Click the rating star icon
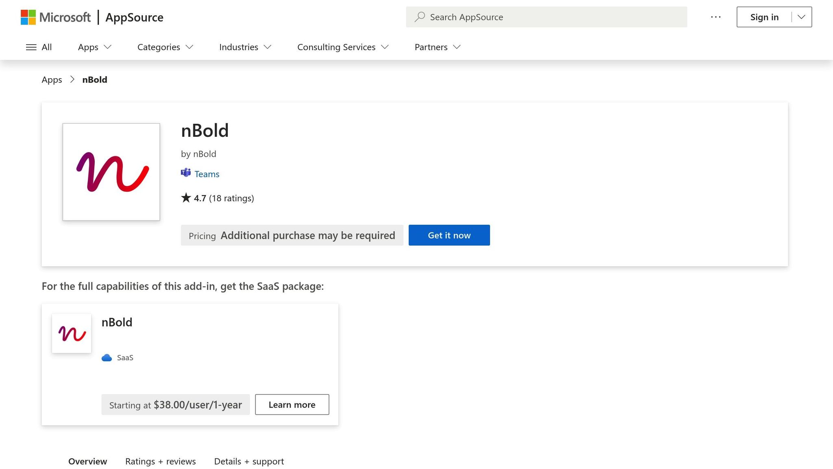Screen dimensions: 833x469 click(186, 198)
